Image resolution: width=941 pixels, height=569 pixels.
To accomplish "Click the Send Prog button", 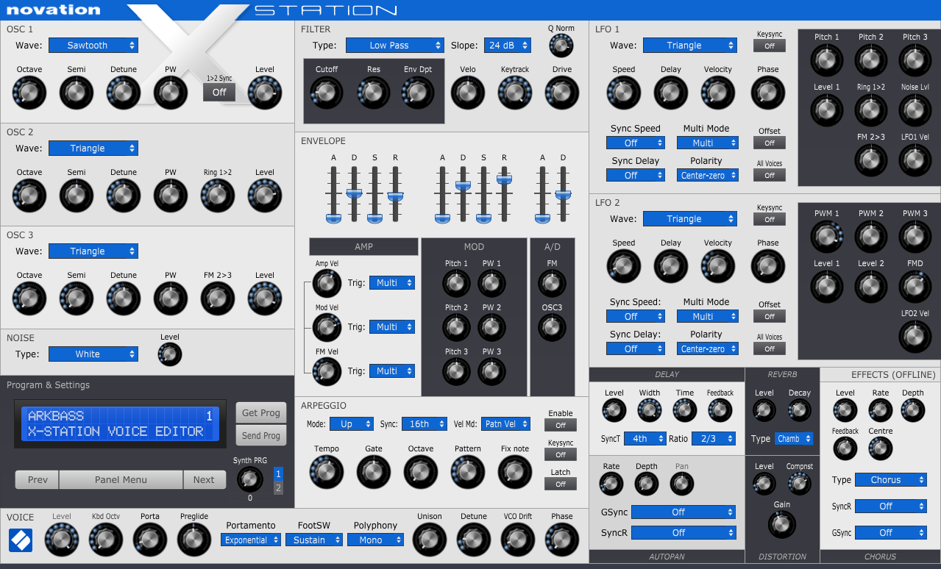I will click(x=260, y=436).
